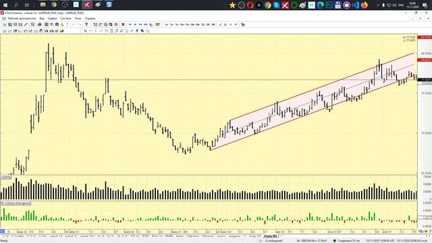
Task: Click the crop icon in the top toolbar
Action: pyautogui.click(x=111, y=24)
